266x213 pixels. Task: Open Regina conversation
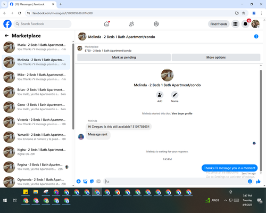36,167
